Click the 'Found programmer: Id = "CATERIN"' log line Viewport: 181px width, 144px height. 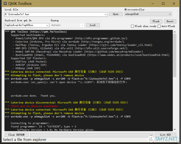[x=43, y=127]
